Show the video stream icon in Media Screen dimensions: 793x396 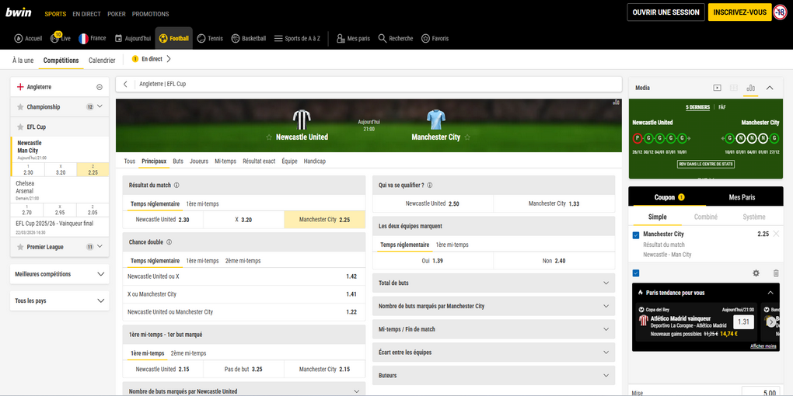[x=717, y=88]
